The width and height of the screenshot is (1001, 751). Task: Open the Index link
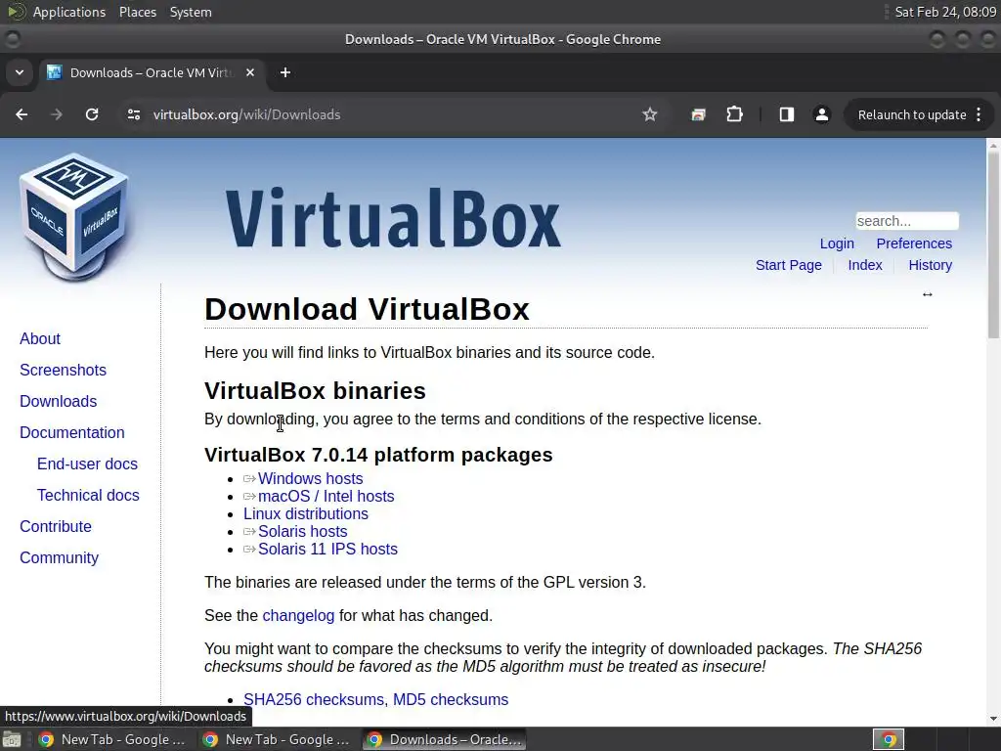[x=864, y=265]
